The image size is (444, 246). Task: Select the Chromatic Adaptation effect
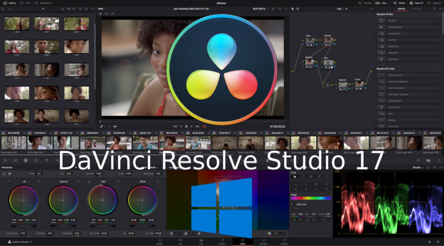pyautogui.click(x=408, y=82)
